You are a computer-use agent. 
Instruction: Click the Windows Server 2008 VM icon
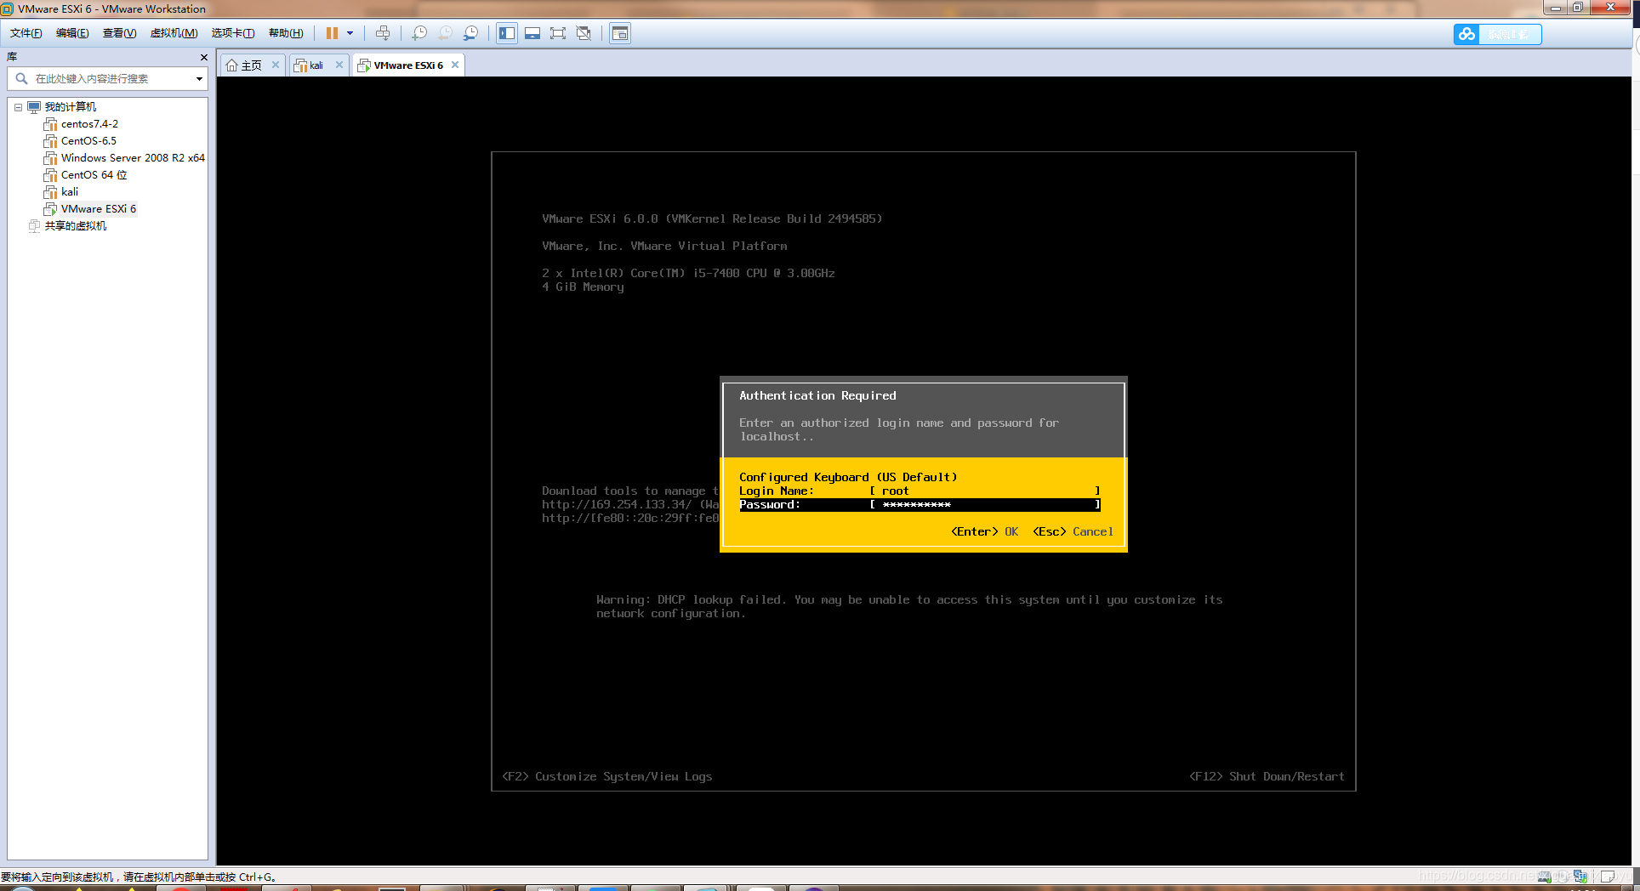coord(50,158)
